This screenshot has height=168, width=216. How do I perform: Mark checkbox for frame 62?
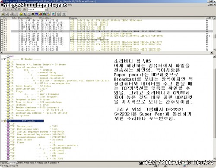[2, 36]
